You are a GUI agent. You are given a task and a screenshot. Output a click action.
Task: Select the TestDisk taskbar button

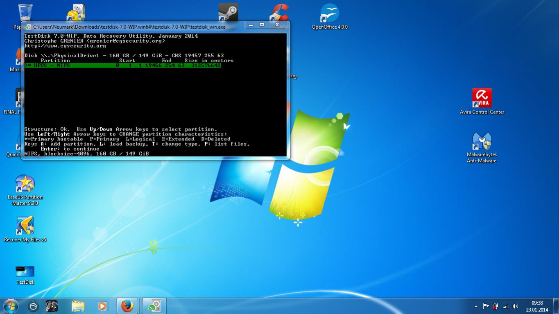click(154, 306)
